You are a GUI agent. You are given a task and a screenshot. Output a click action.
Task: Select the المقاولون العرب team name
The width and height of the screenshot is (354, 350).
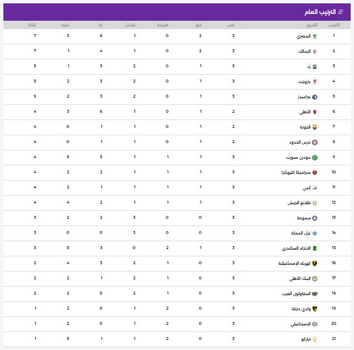tap(296, 293)
